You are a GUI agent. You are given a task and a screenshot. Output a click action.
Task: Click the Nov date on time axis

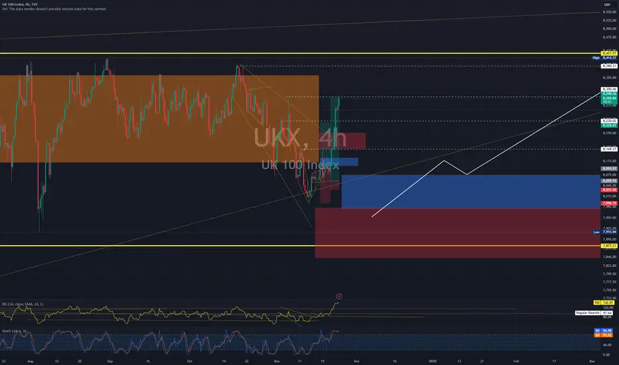click(x=277, y=361)
